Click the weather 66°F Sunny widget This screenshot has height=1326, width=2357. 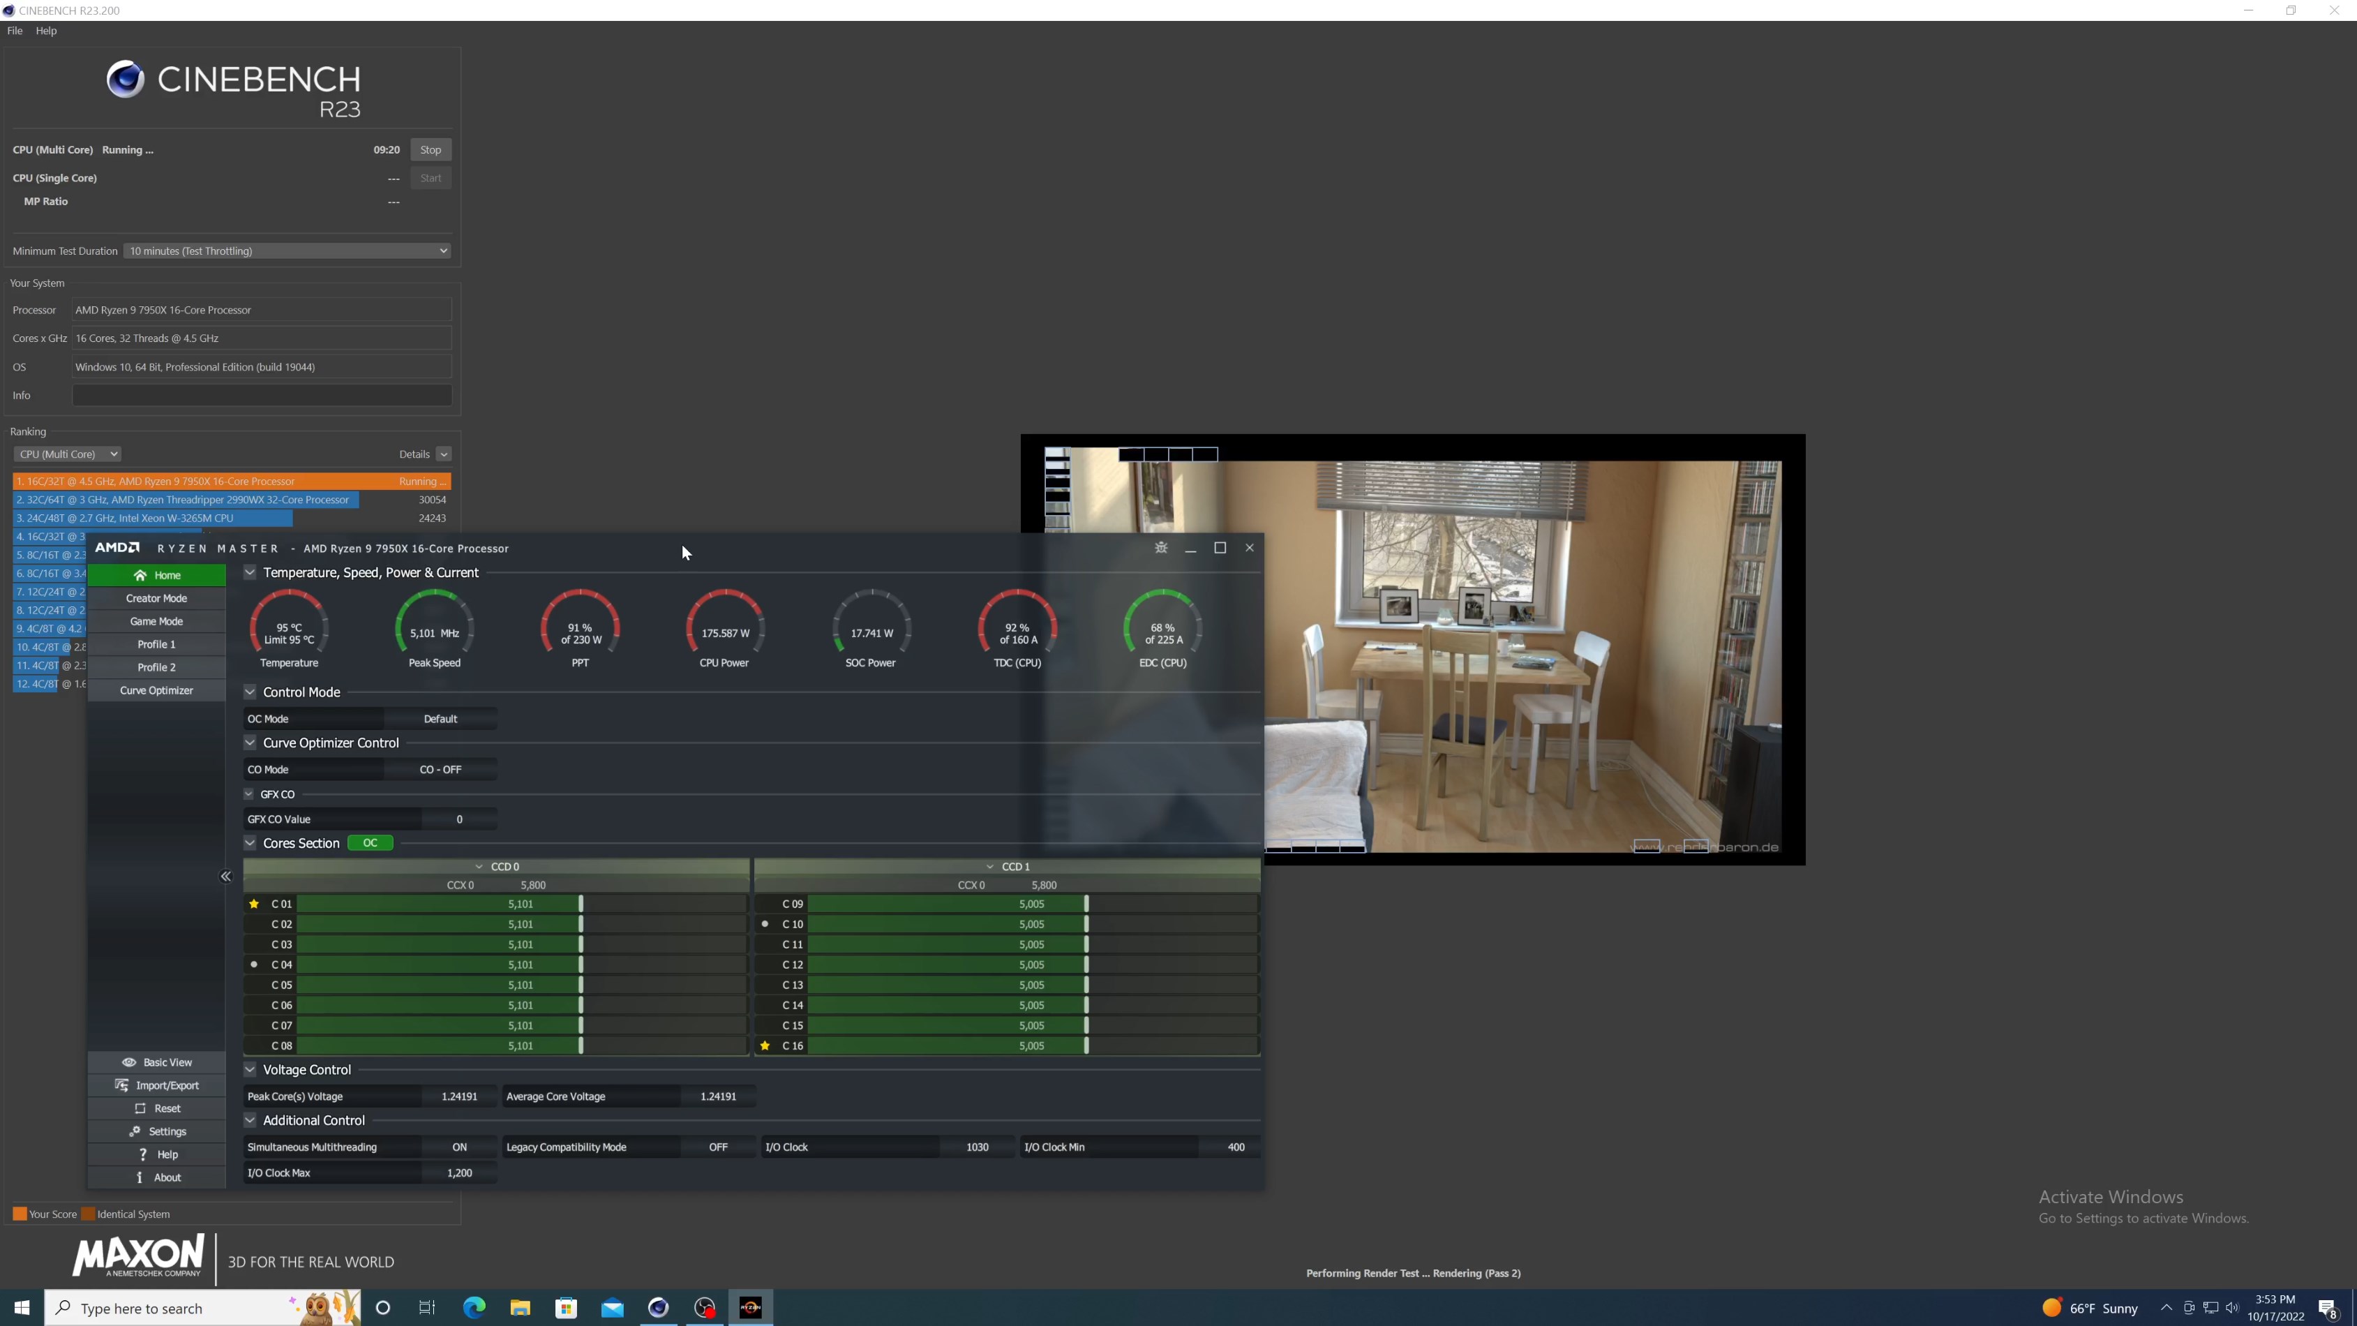click(x=2090, y=1308)
